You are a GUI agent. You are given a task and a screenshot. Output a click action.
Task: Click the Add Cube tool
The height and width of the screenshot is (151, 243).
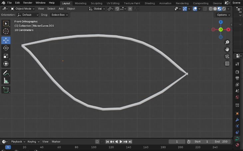point(6,89)
